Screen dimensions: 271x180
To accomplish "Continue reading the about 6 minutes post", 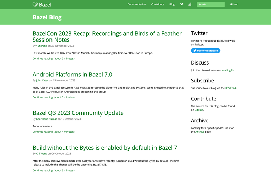I will [54, 170].
